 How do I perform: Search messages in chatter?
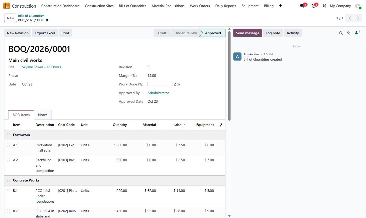pyautogui.click(x=341, y=33)
